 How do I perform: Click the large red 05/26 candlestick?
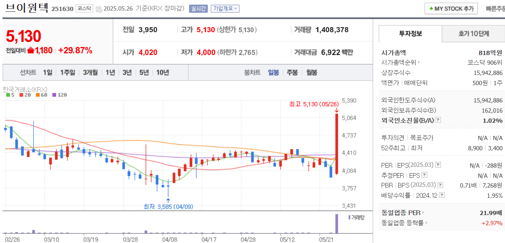click(337, 144)
